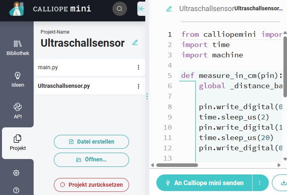Click the horizontal code scrollbar
287x195 pixels.
point(177,165)
